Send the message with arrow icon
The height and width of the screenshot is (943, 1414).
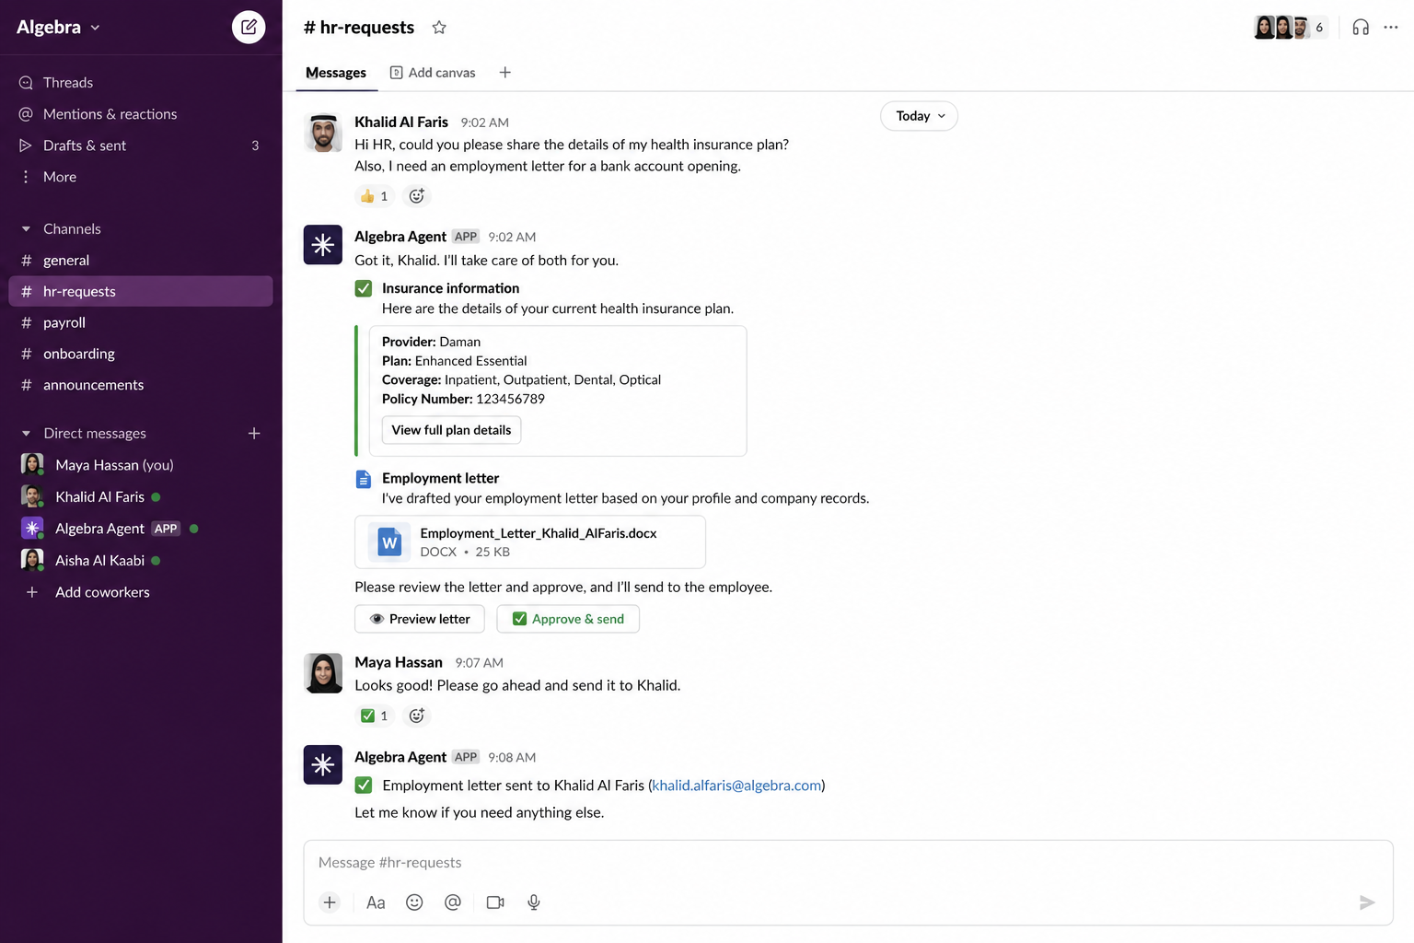click(x=1367, y=902)
